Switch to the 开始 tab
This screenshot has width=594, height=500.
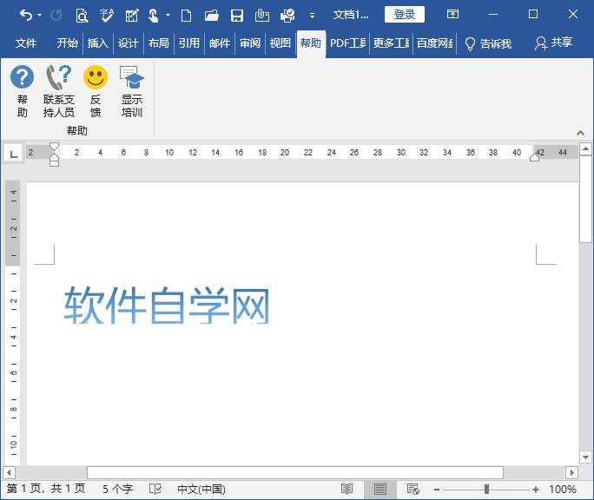point(68,43)
